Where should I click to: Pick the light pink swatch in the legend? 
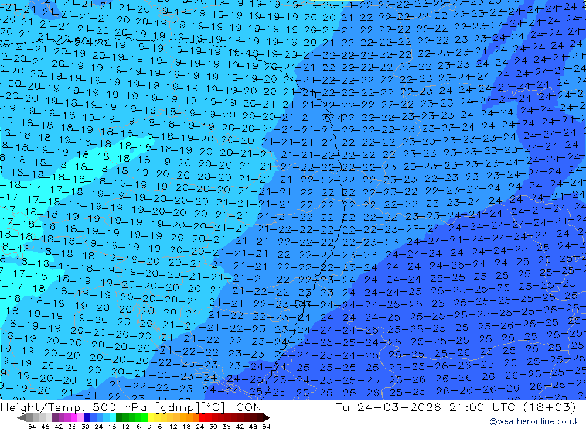coord(80,418)
